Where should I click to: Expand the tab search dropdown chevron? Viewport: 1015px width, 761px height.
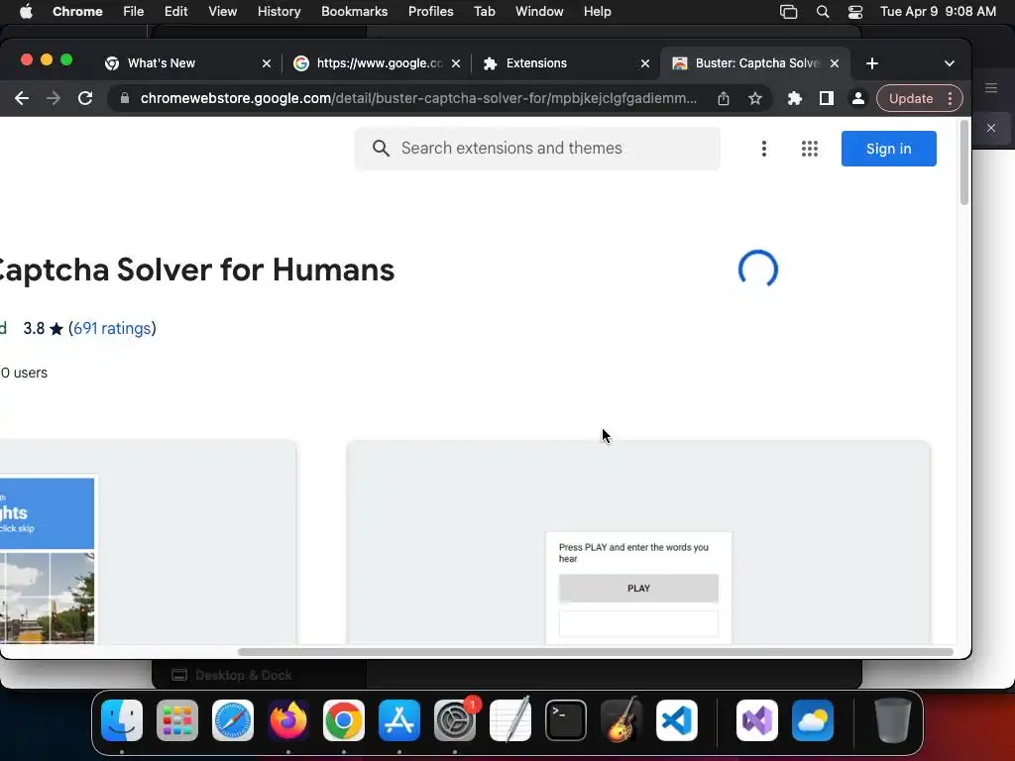[950, 63]
